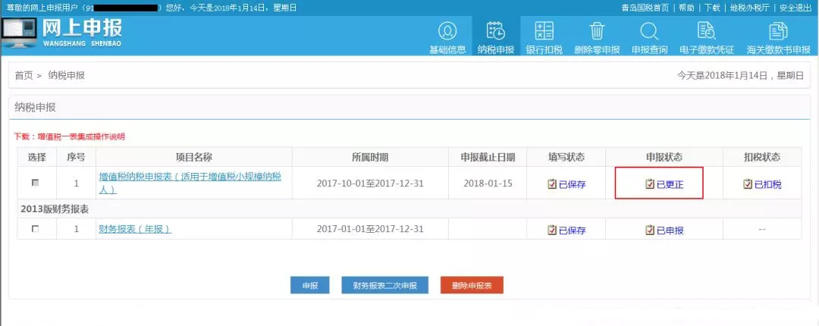Viewport: 819px width, 326px height.
Task: Go to 首页 in breadcrumb
Action: coord(24,75)
